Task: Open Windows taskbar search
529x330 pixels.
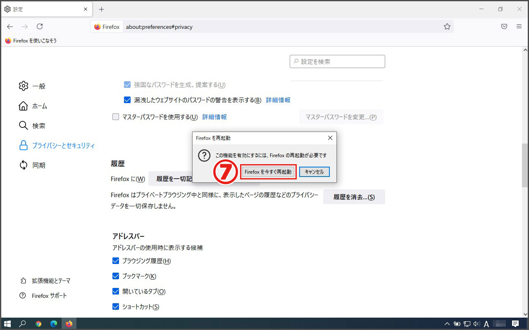Action: tap(23, 324)
